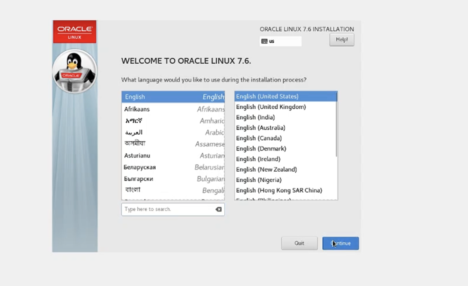
Task: Clear search with the backspace icon
Action: (x=218, y=209)
